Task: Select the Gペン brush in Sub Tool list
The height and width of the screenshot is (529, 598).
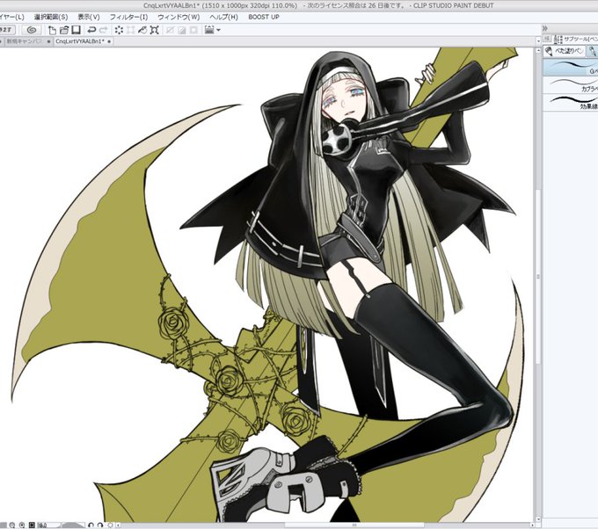Action: tap(571, 68)
